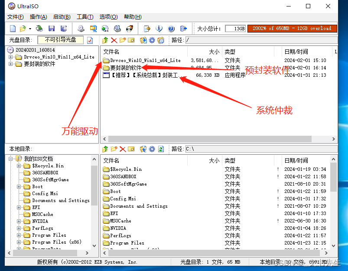Screen dimensions: 348x271
Task: Open the 工具(T) menu
Action: pos(85,17)
